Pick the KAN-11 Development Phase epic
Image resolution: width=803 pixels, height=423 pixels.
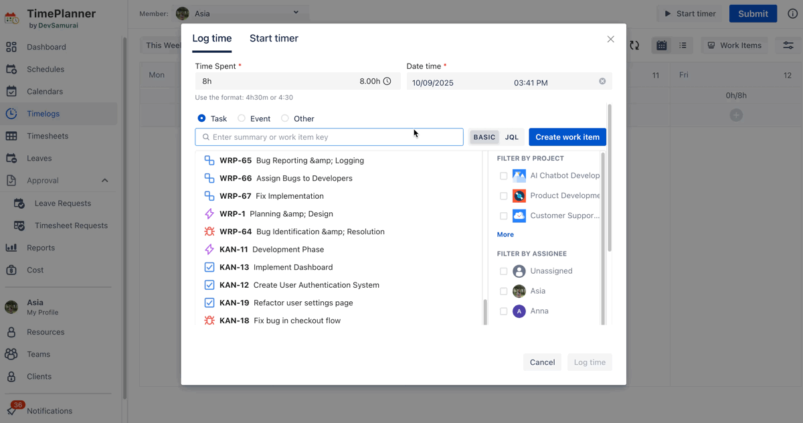point(271,250)
